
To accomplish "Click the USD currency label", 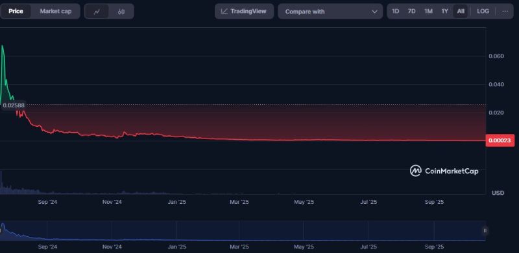I will 498,193.
